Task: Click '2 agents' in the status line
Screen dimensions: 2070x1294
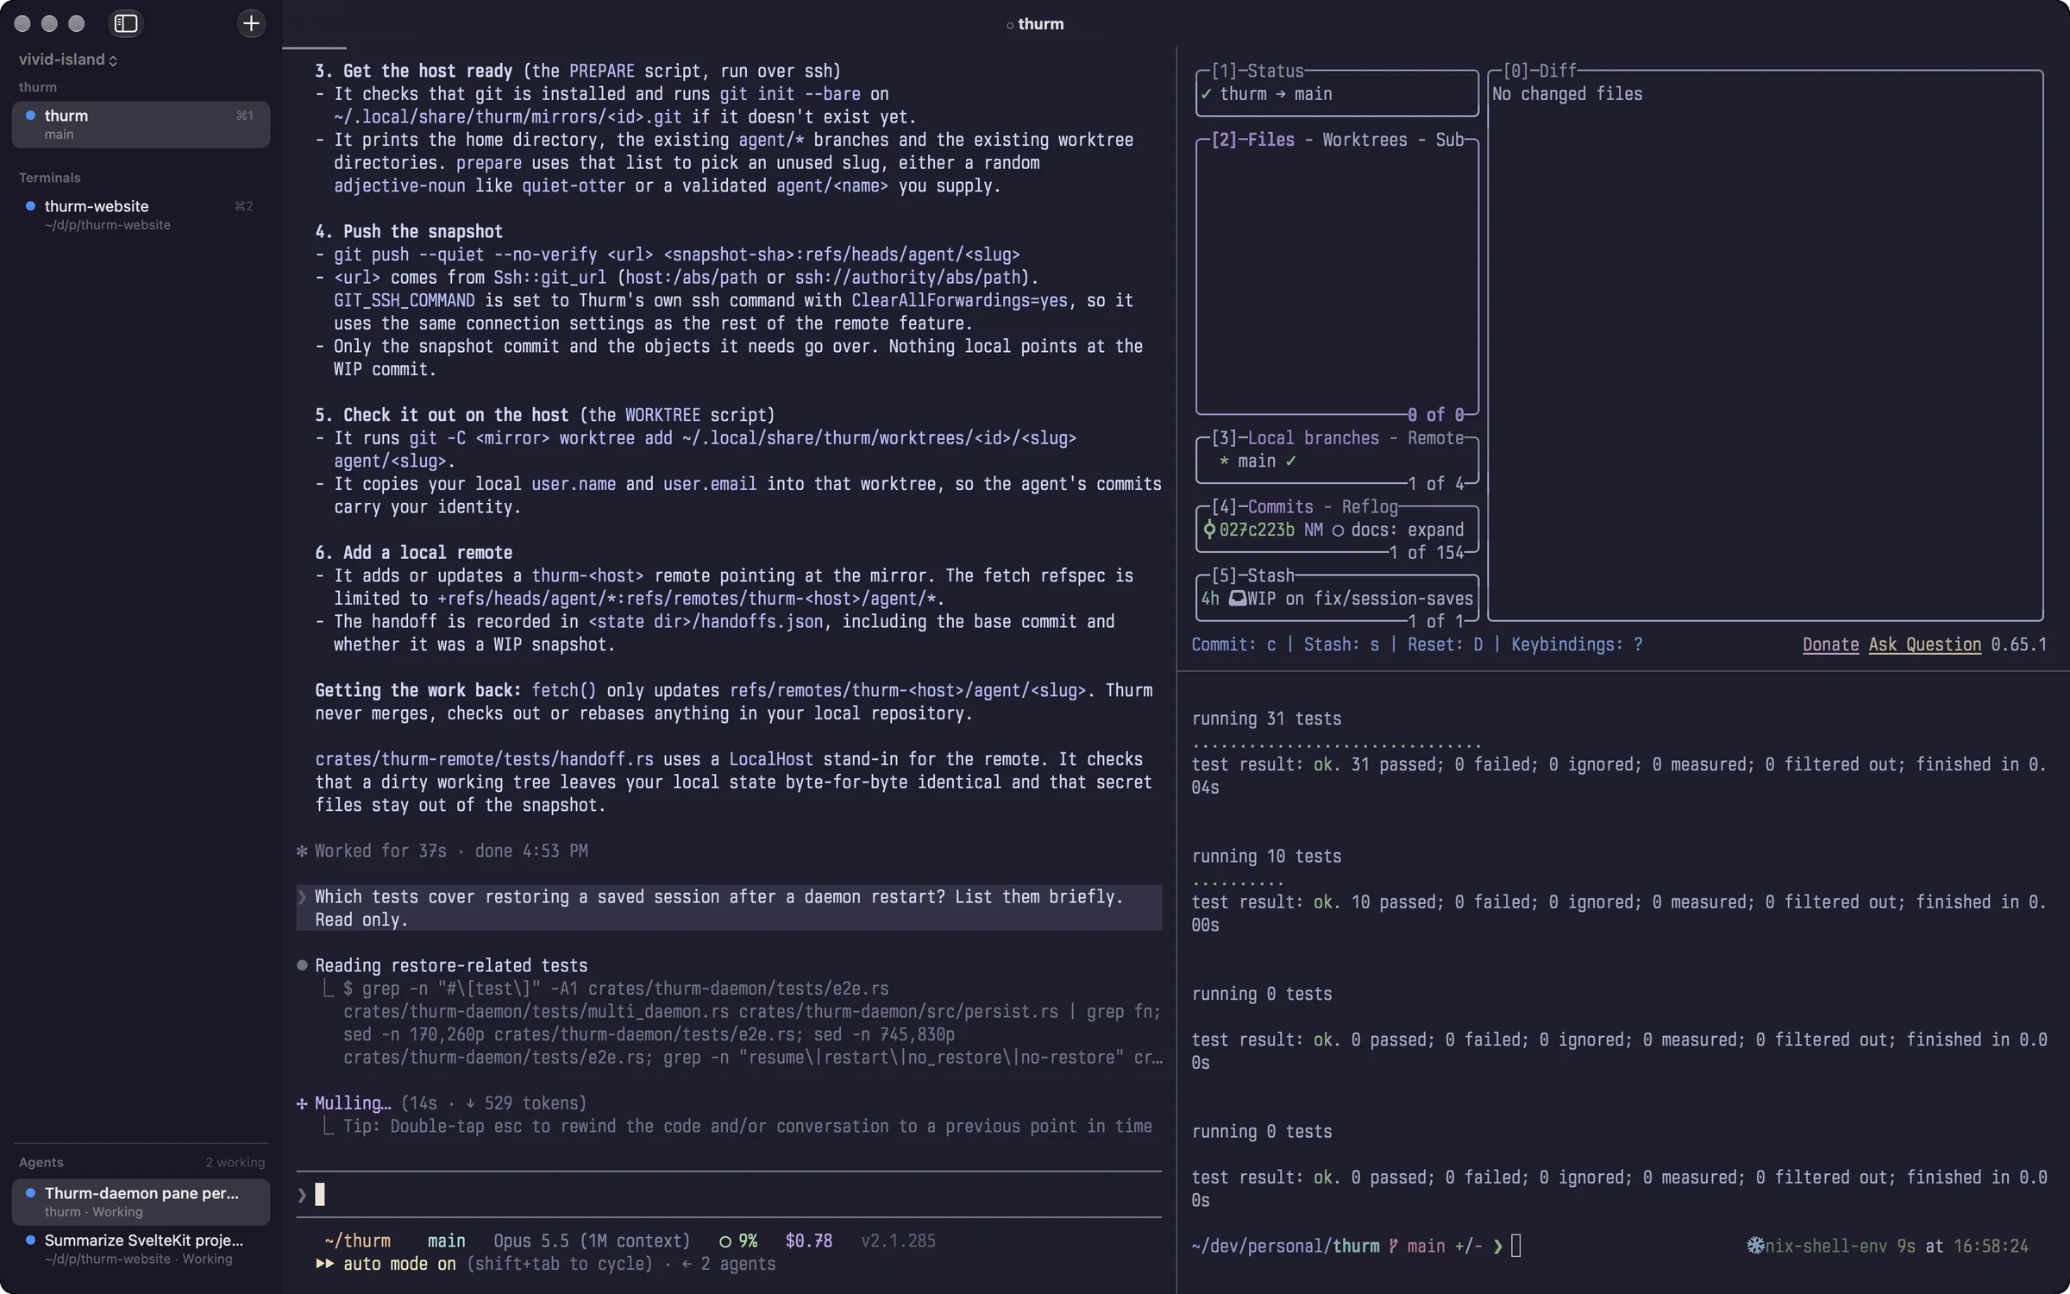Action: (737, 1264)
